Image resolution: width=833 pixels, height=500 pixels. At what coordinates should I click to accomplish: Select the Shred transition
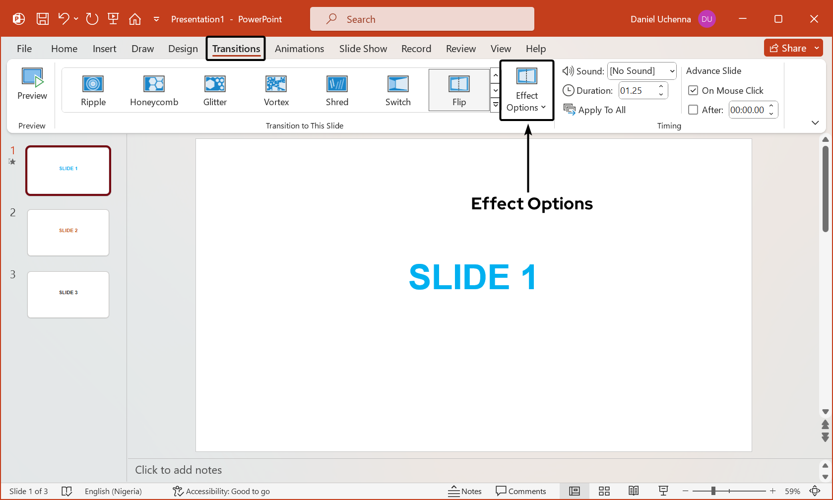point(337,90)
